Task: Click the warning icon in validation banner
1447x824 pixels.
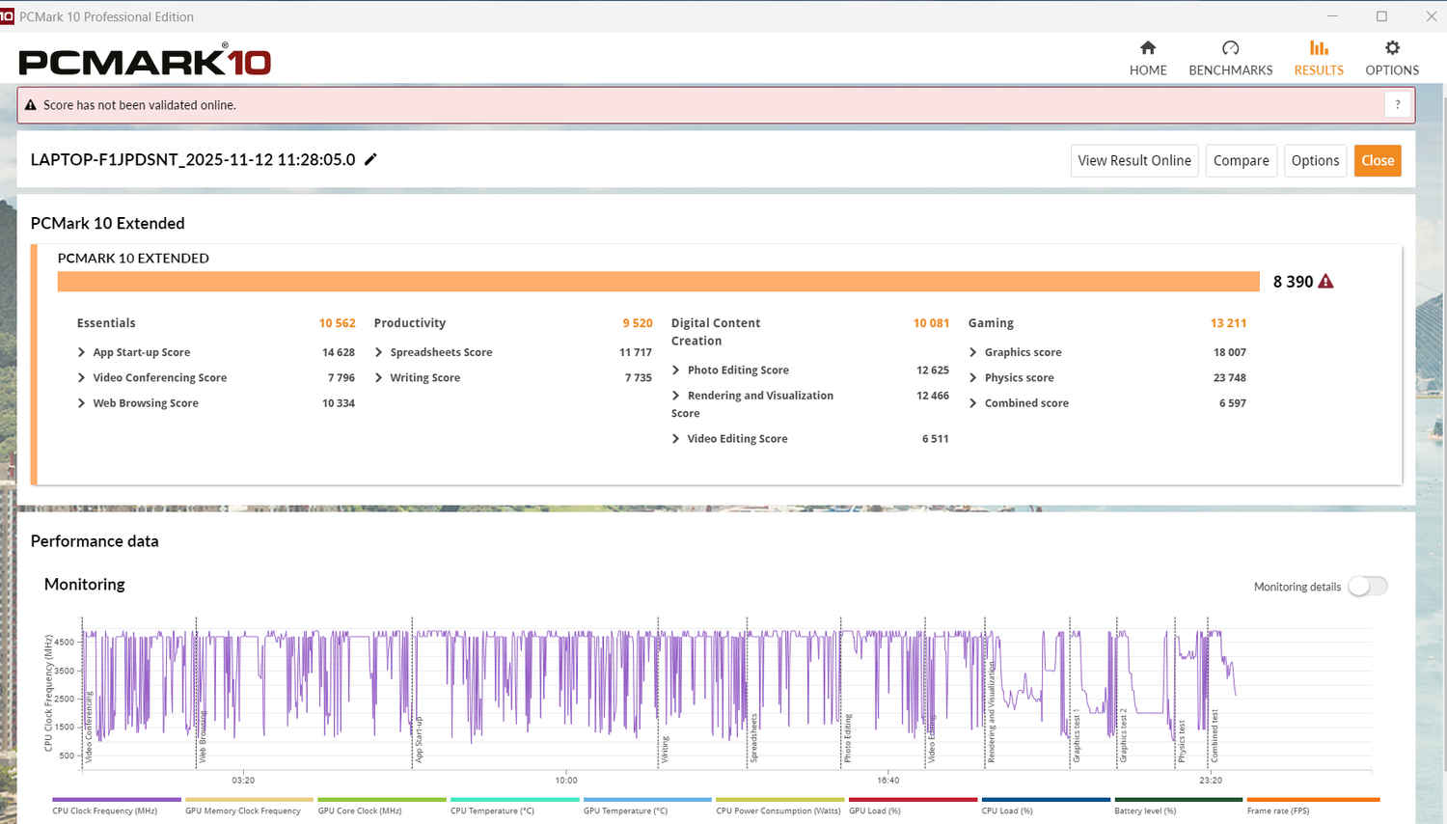Action: coord(31,105)
